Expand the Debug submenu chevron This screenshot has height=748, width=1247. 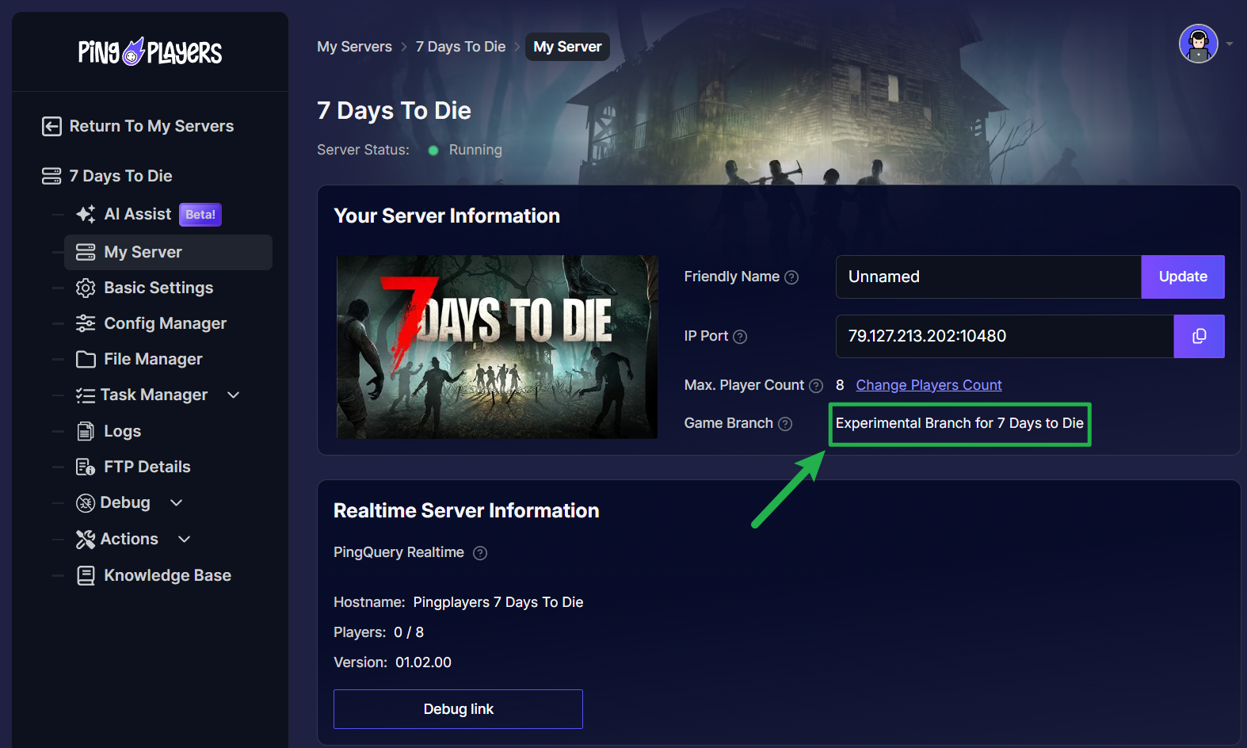[x=177, y=502]
